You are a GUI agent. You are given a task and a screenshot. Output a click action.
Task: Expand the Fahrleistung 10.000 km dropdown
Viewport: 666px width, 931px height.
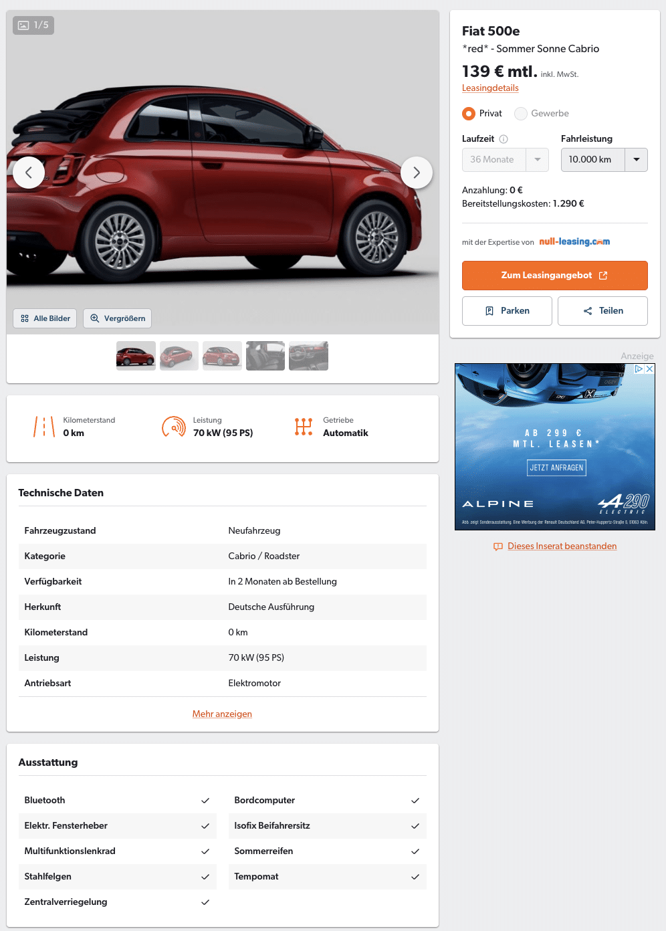(x=604, y=160)
